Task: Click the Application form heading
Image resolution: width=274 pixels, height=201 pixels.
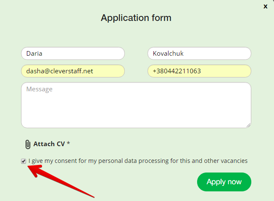Action: pyautogui.click(x=136, y=18)
